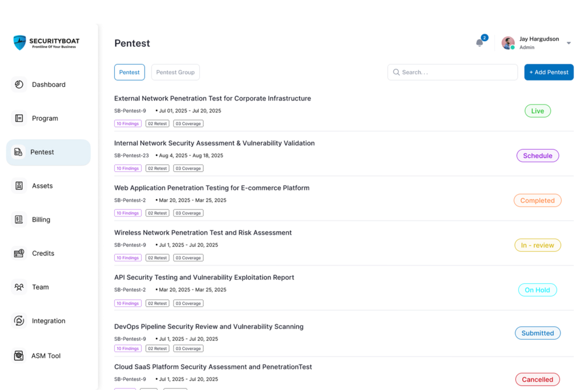Open the Dashboard sidebar icon
585x390 pixels.
click(19, 85)
